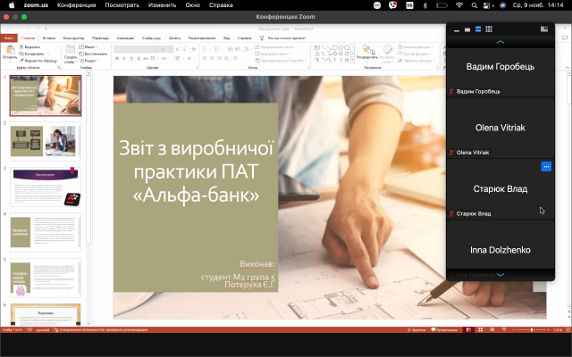The width and height of the screenshot is (572, 357).
Task: Click Reset slide (Восстановить)
Action: [93, 54]
